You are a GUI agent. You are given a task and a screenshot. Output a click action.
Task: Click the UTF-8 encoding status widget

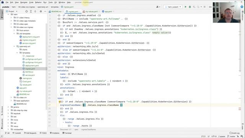(x=214, y=136)
